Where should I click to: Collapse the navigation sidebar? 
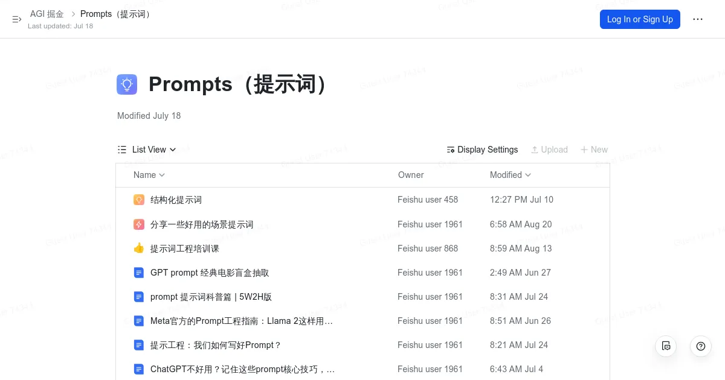(x=17, y=19)
